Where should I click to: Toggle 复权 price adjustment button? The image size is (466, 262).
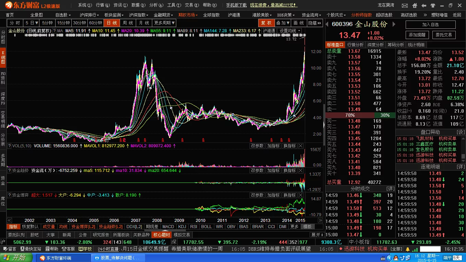[x=266, y=23]
